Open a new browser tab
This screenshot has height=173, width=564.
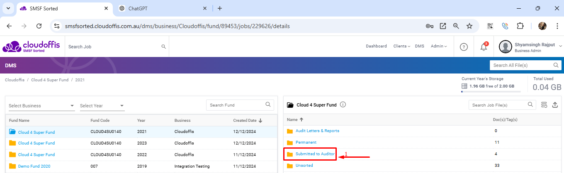click(220, 8)
